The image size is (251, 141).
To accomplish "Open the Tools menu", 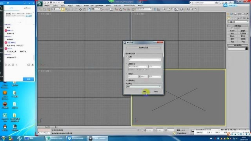I will (x=55, y=5).
